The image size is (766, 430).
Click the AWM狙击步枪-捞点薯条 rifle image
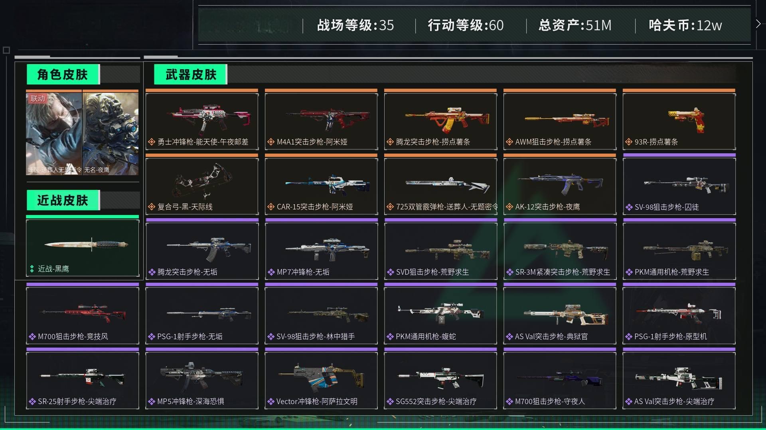point(567,119)
